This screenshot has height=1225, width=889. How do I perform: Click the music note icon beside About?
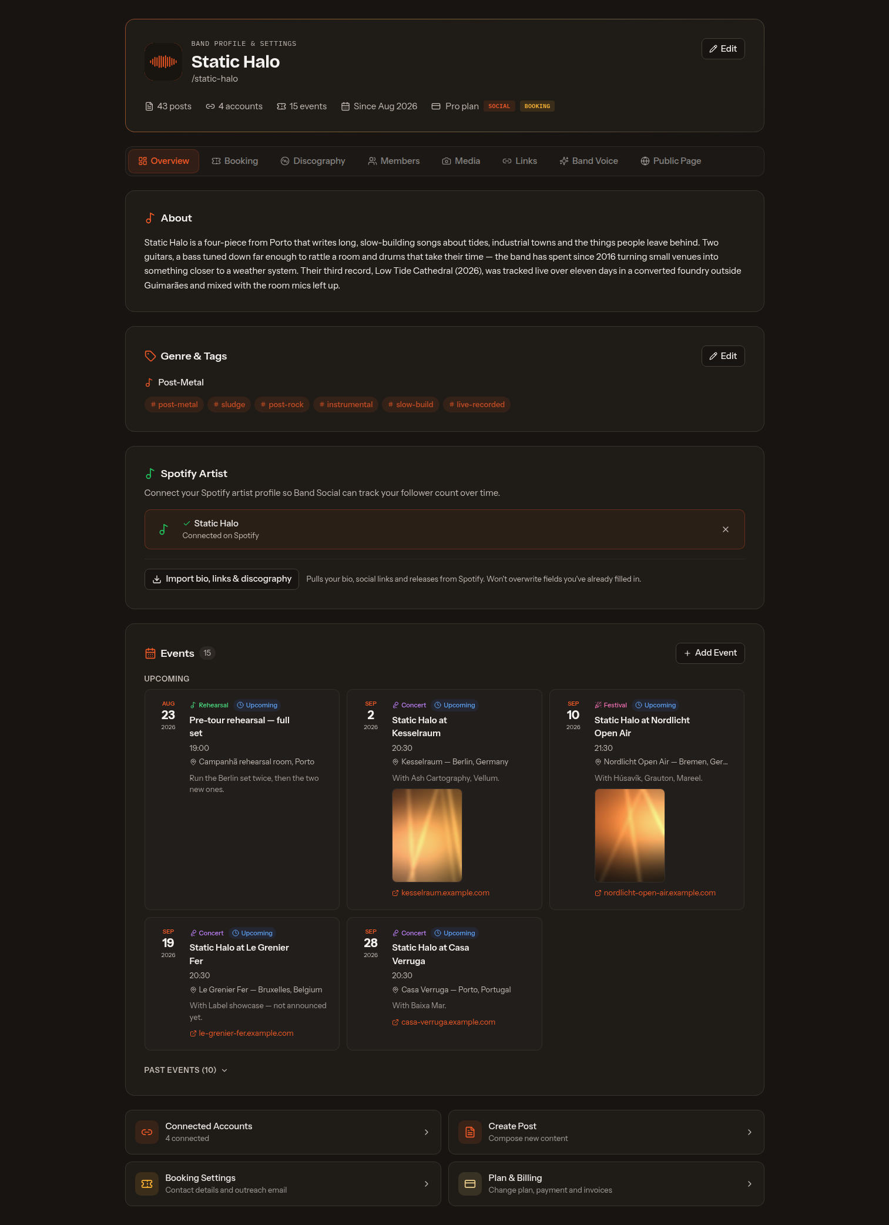[150, 218]
